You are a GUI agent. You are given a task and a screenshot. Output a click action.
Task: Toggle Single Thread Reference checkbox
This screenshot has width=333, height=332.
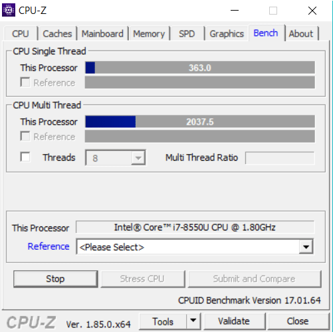25,82
